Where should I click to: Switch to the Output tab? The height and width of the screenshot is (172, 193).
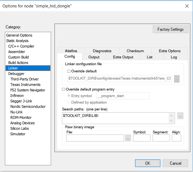click(94, 57)
